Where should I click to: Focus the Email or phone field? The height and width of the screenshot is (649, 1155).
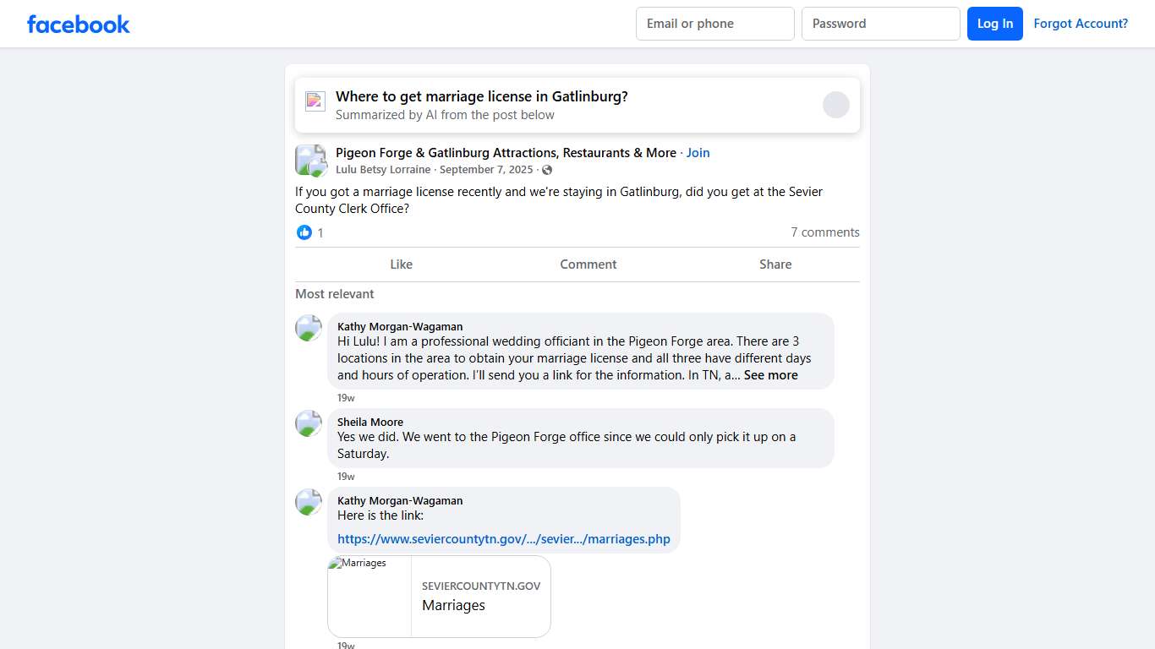tap(714, 24)
